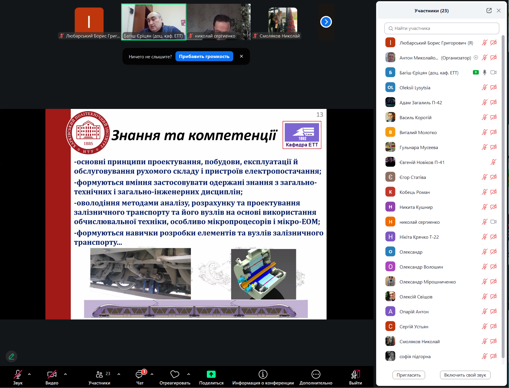Click participants list vertical scrollbar
The image size is (509, 388).
click(x=503, y=196)
